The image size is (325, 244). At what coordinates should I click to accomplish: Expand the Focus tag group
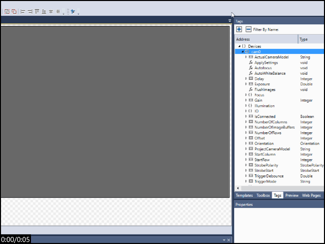pyautogui.click(x=246, y=95)
